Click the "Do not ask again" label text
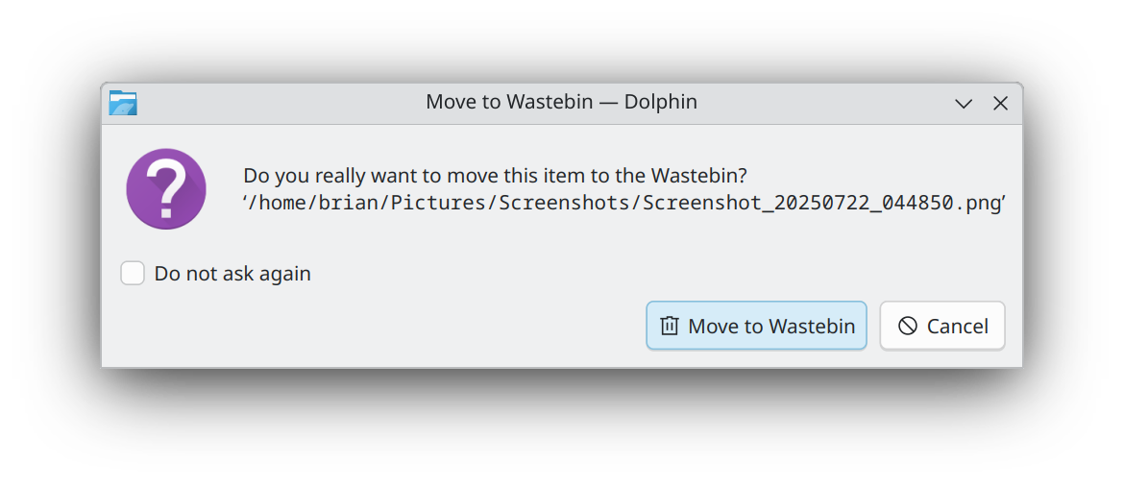This screenshot has width=1124, height=487. tap(232, 274)
